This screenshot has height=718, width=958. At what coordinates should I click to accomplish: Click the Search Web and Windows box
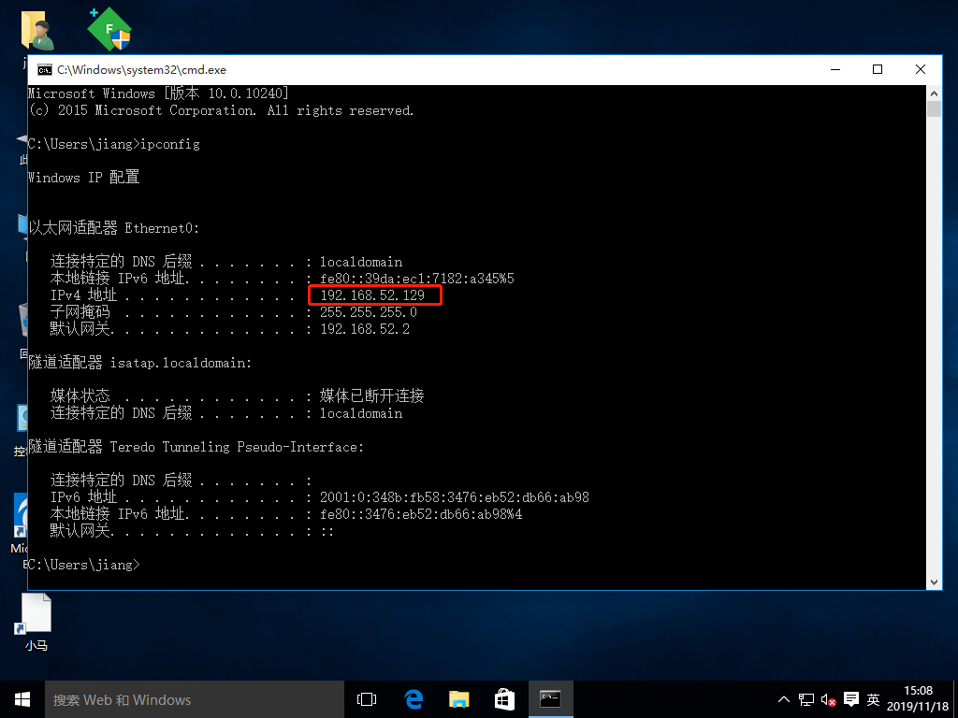195,699
